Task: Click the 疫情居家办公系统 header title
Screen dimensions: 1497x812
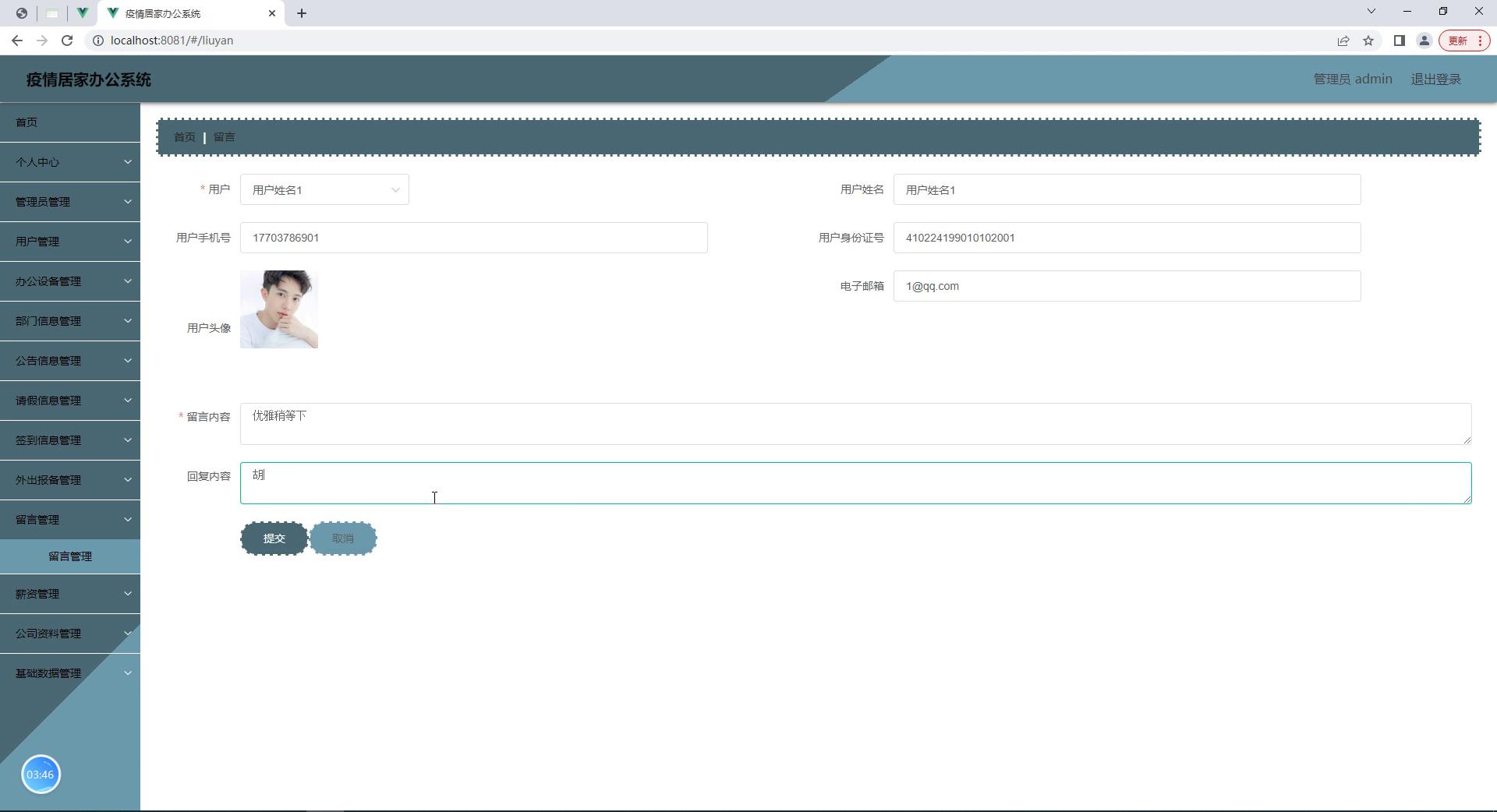Action: click(x=89, y=79)
